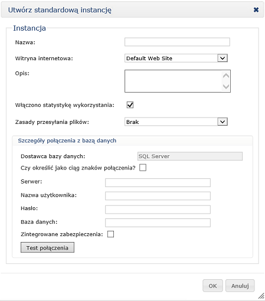Click the Nazwa text field
This screenshot has width=265, height=301.
point(177,42)
